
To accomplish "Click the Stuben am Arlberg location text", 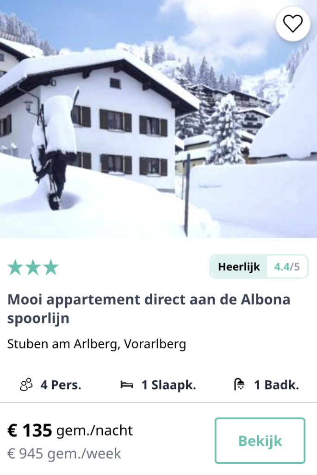I will pyautogui.click(x=96, y=344).
